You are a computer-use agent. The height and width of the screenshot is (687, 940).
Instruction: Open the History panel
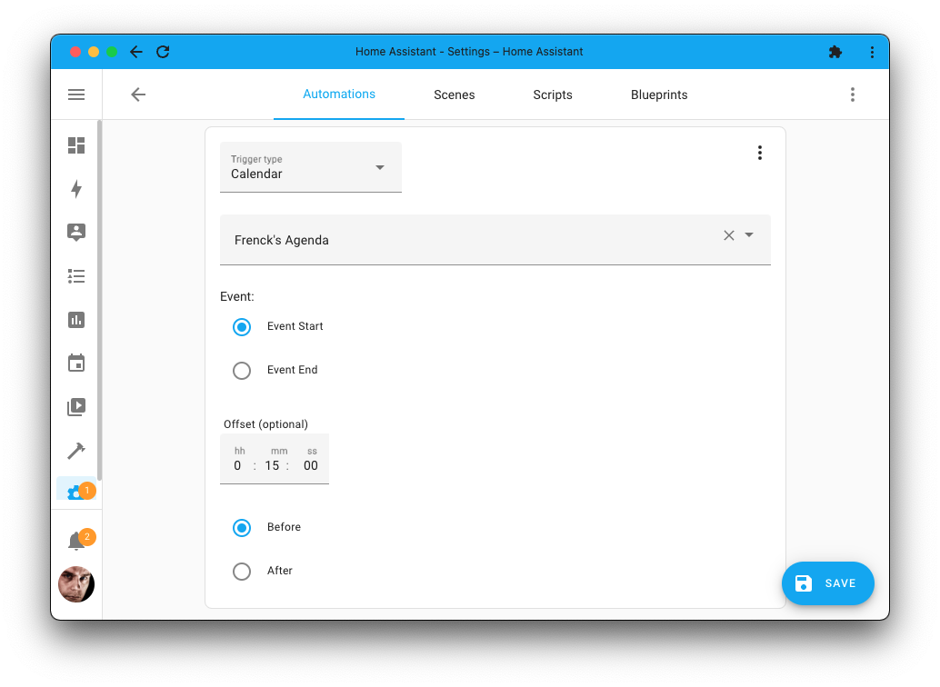pyautogui.click(x=76, y=320)
